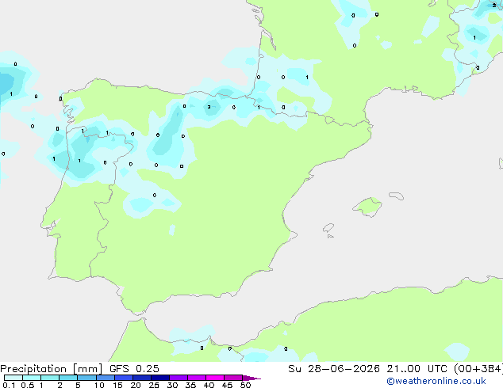Screen dimensions: 503x388
Task: Click Menorca island outline on the map
Action: 396,196
